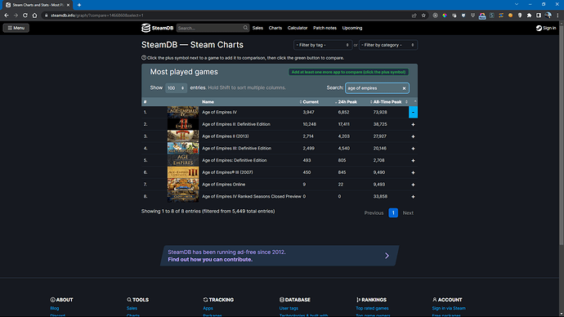This screenshot has width=564, height=317.
Task: Reload the page with browser refresh icon
Action: (25, 15)
